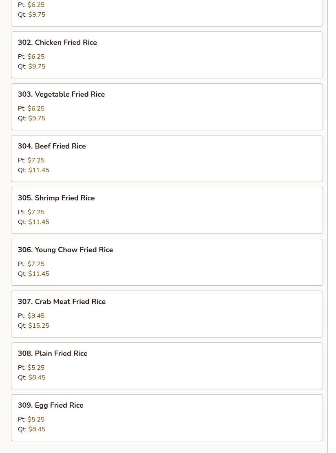Select 306. Young Chow Fried Rice

point(65,250)
